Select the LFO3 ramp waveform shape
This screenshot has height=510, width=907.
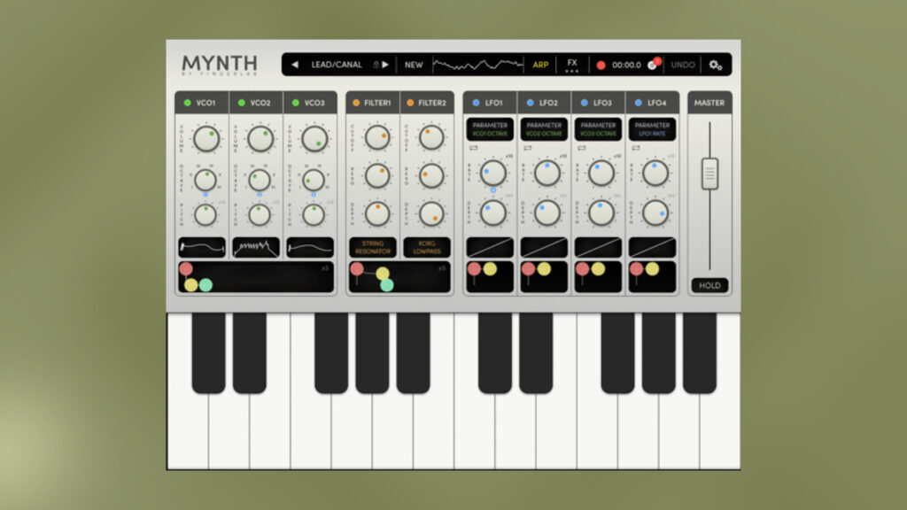click(598, 247)
